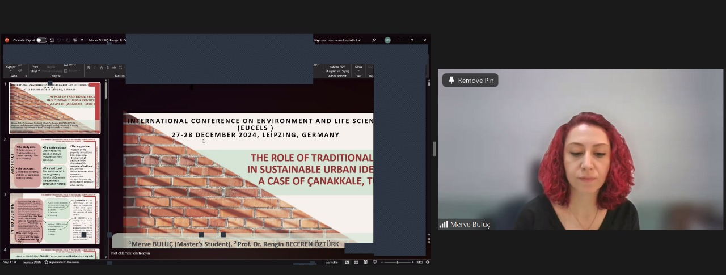Open the Bölüm section dropdown
This screenshot has height=275, width=726.
(x=73, y=71)
